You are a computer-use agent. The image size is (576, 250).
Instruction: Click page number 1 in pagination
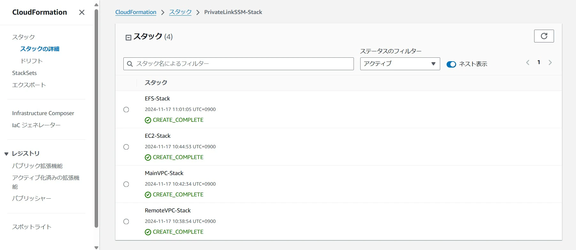[x=539, y=62]
